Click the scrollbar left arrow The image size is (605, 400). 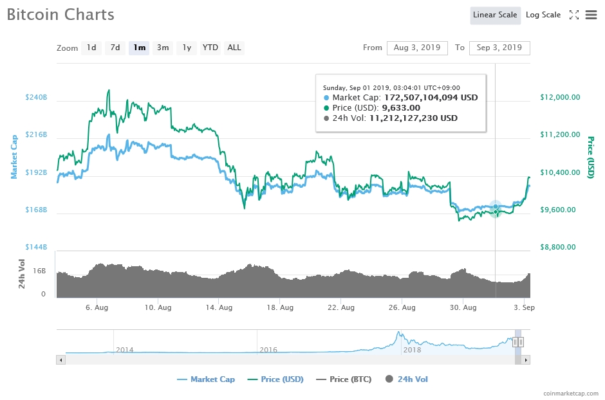tap(61, 360)
